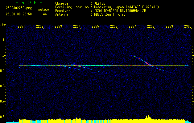Click the 2255 time axis marker
This screenshot has width=194, height=123.
[95, 26]
